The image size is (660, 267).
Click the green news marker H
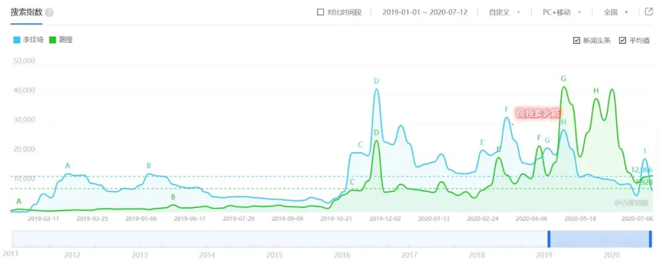click(596, 91)
